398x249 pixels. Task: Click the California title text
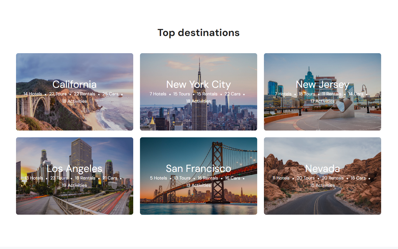(x=74, y=84)
